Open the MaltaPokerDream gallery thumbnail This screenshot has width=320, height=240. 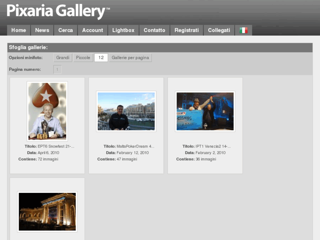pyautogui.click(x=126, y=111)
